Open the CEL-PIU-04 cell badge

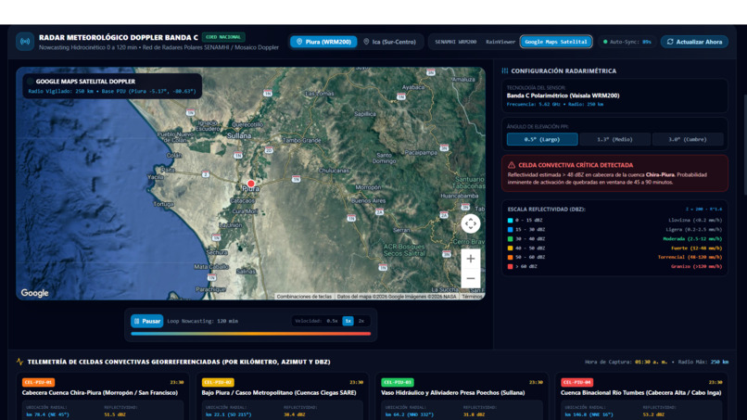click(x=576, y=382)
